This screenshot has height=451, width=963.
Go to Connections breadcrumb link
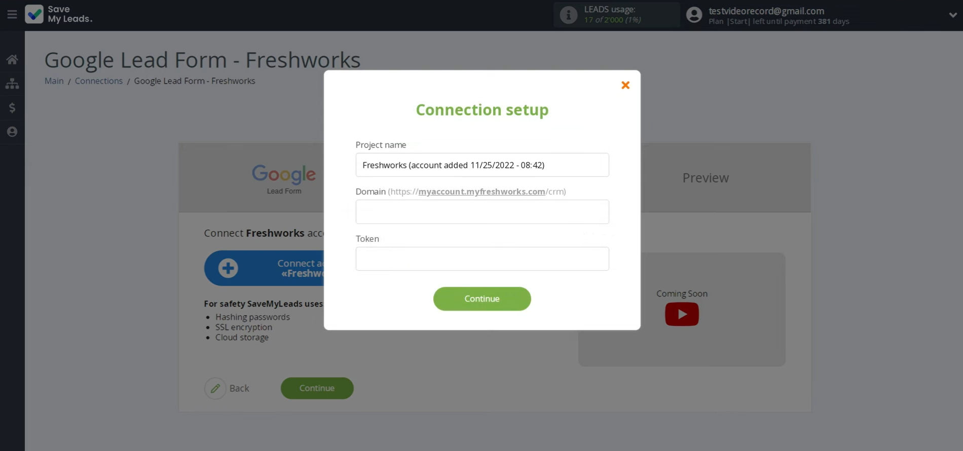click(x=99, y=81)
